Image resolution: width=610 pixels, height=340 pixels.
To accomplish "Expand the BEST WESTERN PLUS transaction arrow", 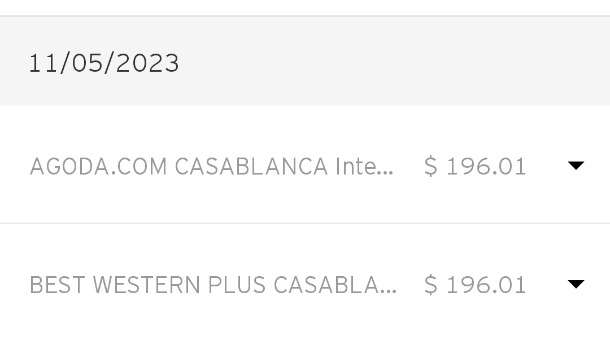I will coord(576,284).
